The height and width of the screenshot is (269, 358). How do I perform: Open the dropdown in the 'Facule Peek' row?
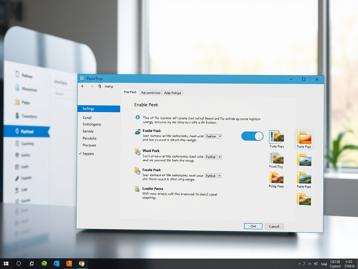point(213,176)
